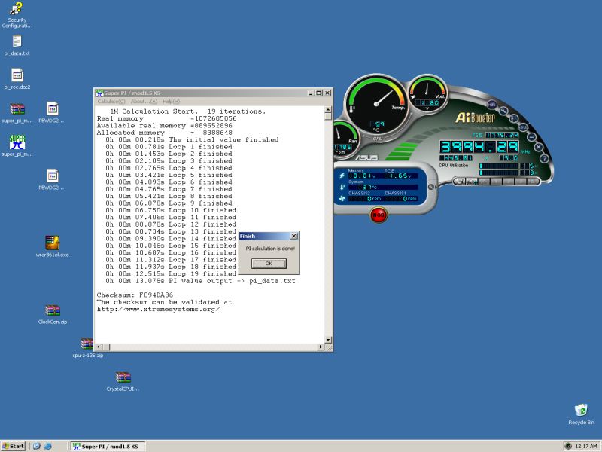This screenshot has width=602, height=452.
Task: Select the P5WDG2 file above wrar361el.exe
Action: coord(52,179)
